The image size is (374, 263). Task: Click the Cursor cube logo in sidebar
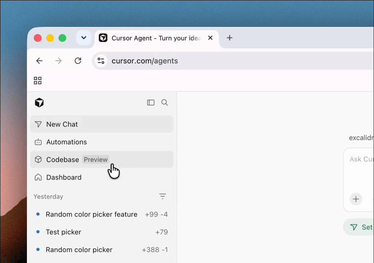tap(39, 103)
